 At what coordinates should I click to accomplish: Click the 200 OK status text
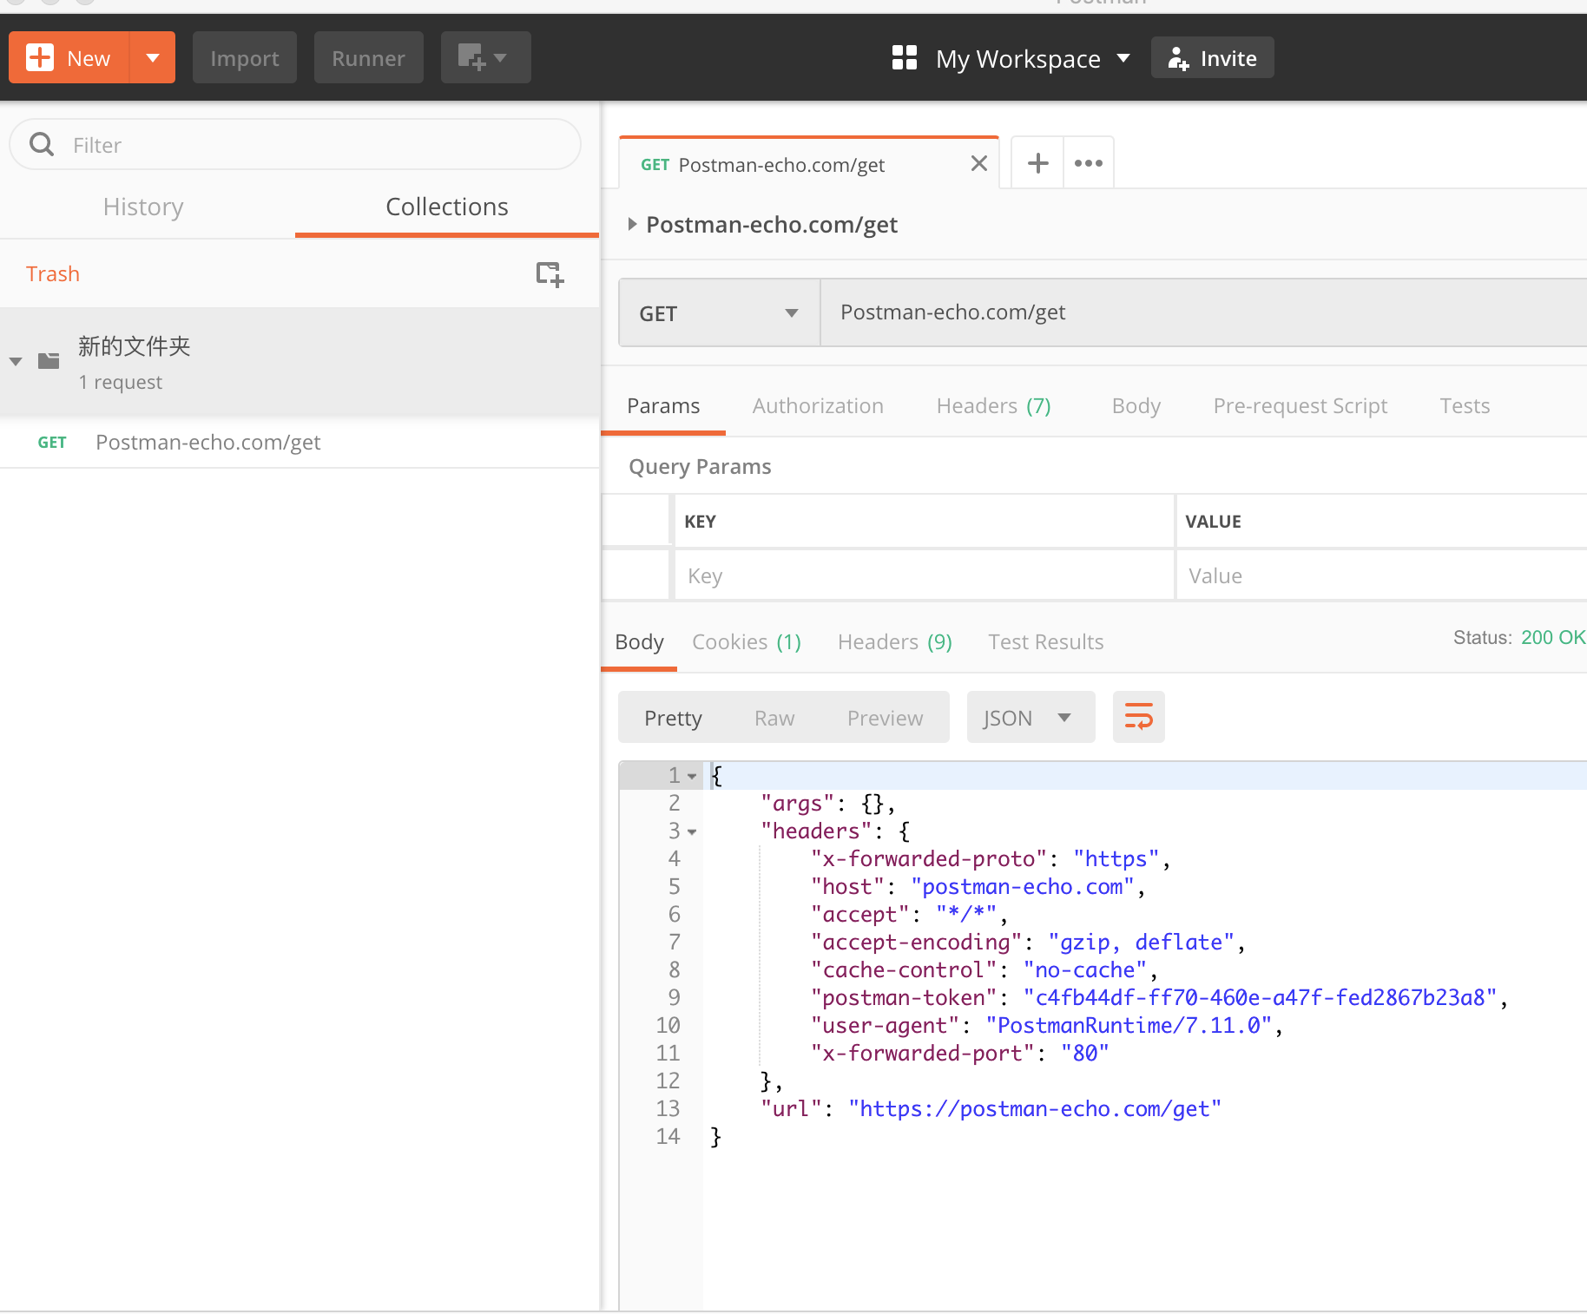pyautogui.click(x=1553, y=637)
